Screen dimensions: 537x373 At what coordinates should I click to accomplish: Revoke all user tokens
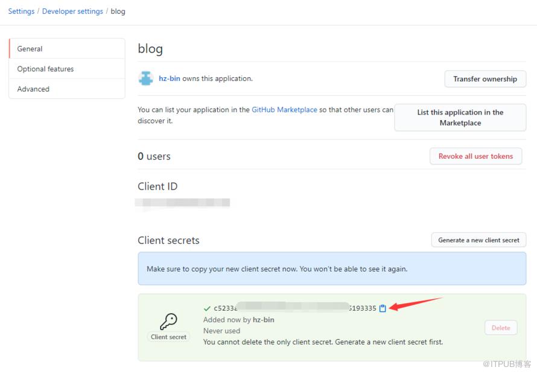[x=475, y=156]
